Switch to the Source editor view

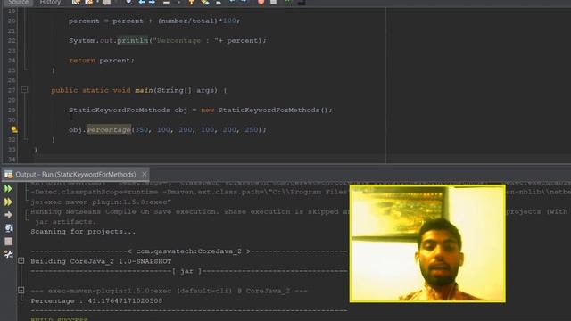pyautogui.click(x=18, y=2)
